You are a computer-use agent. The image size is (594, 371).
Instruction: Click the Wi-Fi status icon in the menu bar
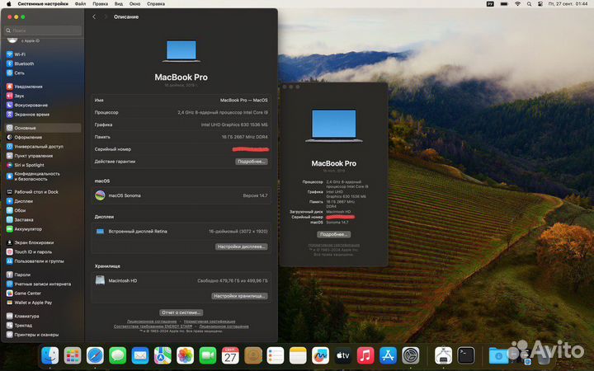click(x=517, y=4)
